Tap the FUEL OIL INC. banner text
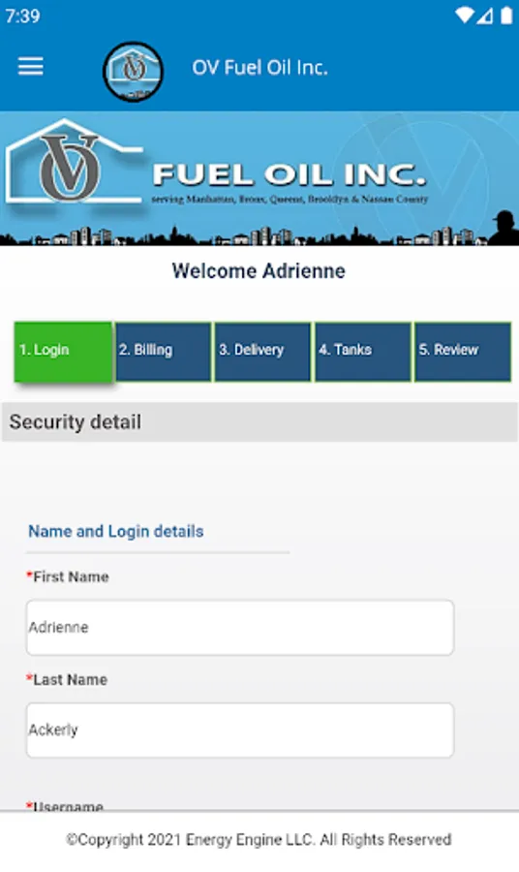 pos(290,174)
